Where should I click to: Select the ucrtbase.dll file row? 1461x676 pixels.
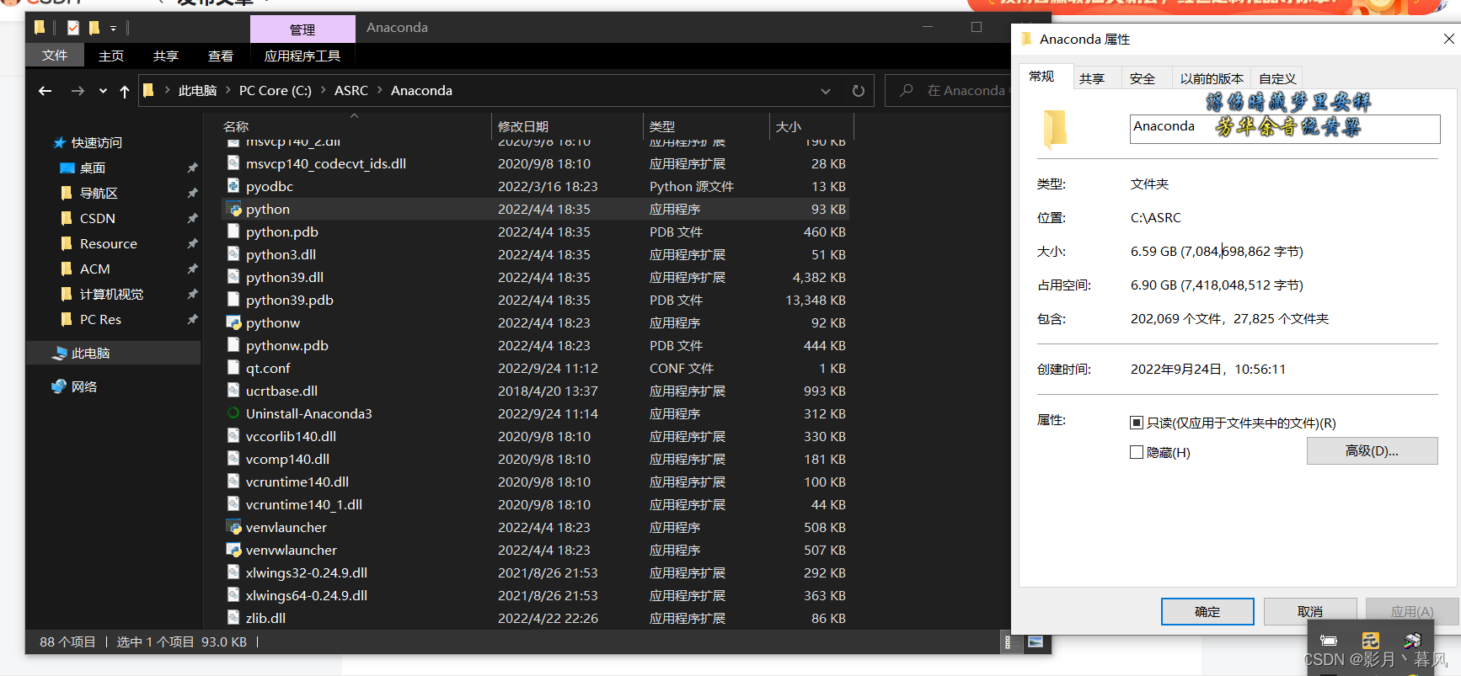point(536,391)
